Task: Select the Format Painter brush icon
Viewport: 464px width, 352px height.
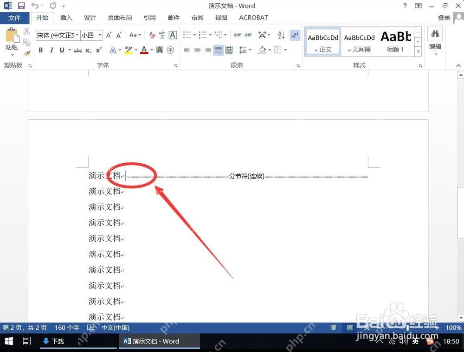Action: coord(27,53)
